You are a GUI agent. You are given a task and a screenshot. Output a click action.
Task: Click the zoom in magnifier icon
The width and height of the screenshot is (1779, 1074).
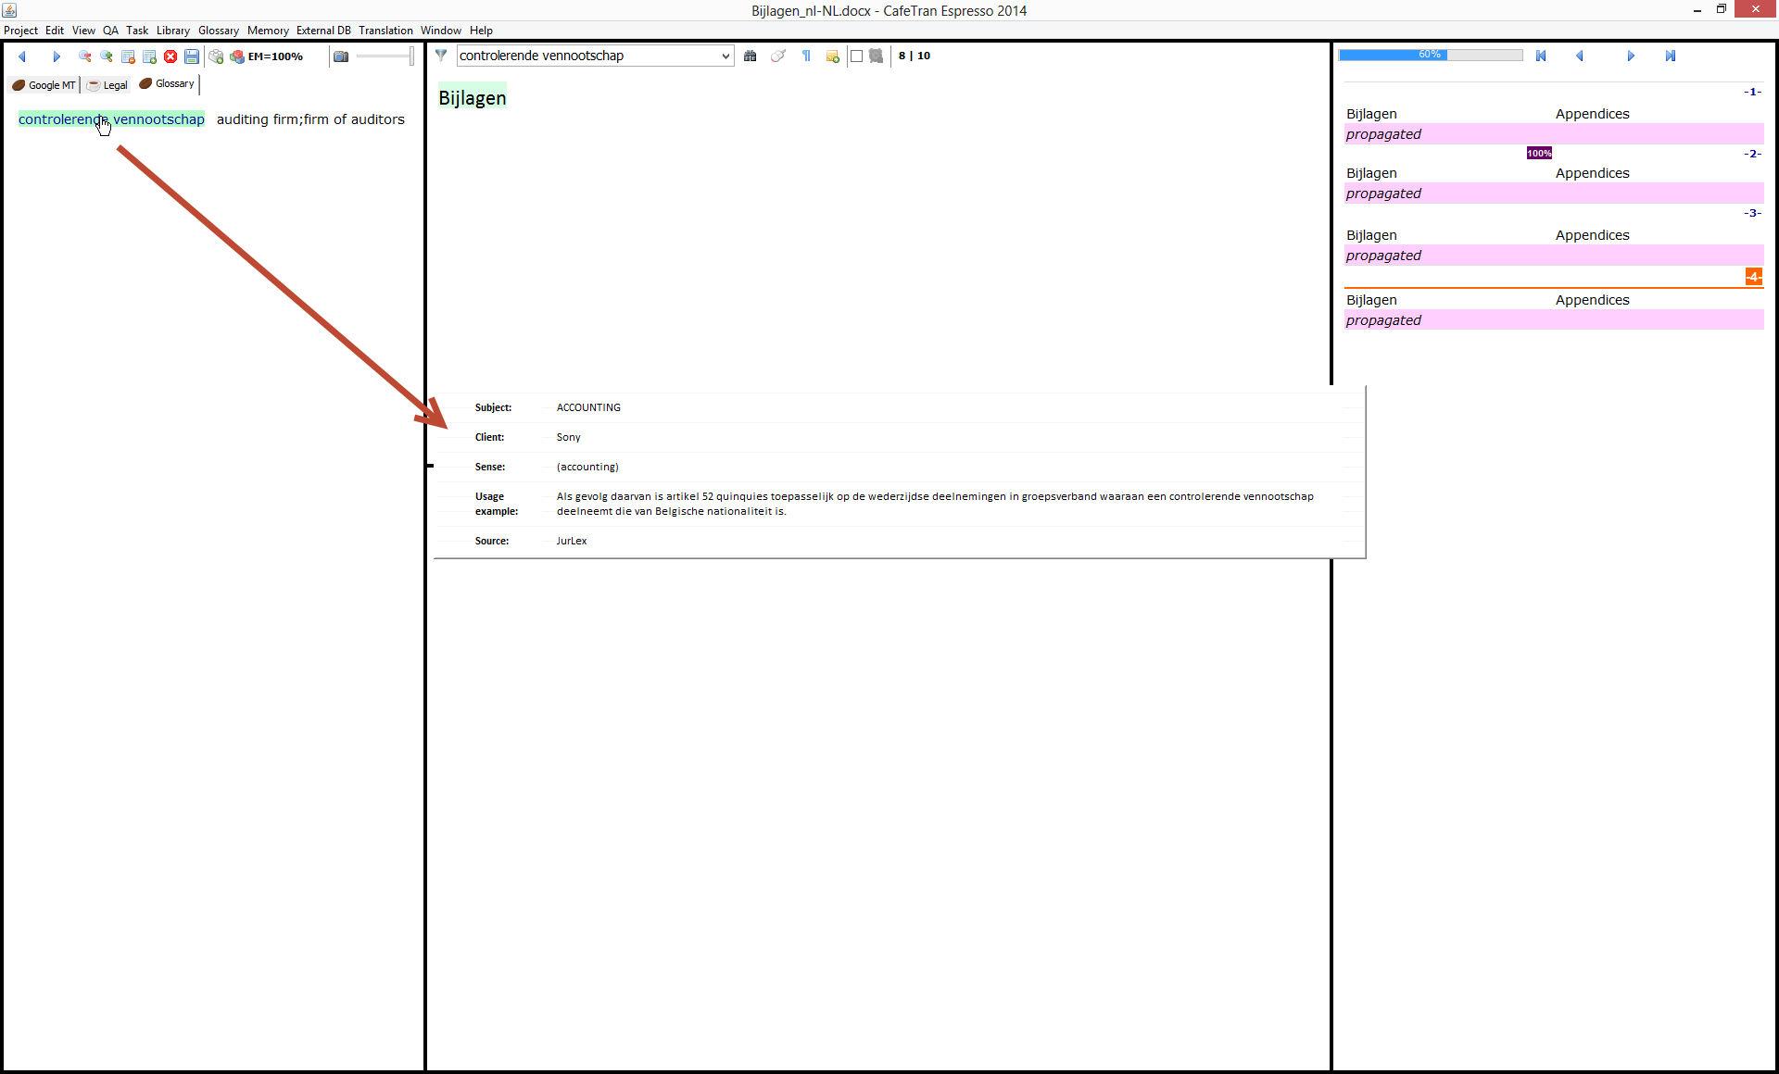click(x=107, y=56)
